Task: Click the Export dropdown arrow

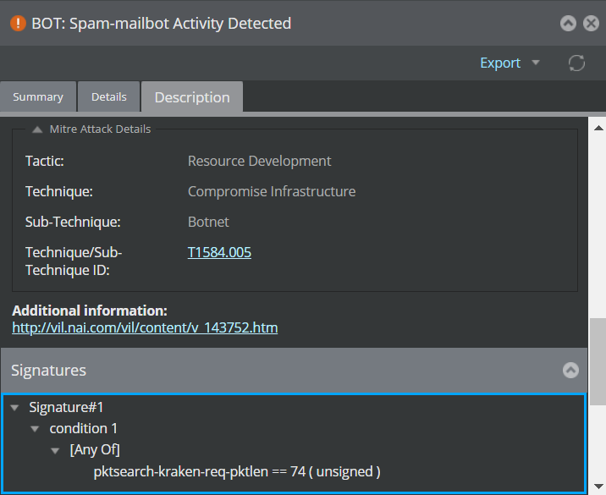Action: pyautogui.click(x=536, y=63)
